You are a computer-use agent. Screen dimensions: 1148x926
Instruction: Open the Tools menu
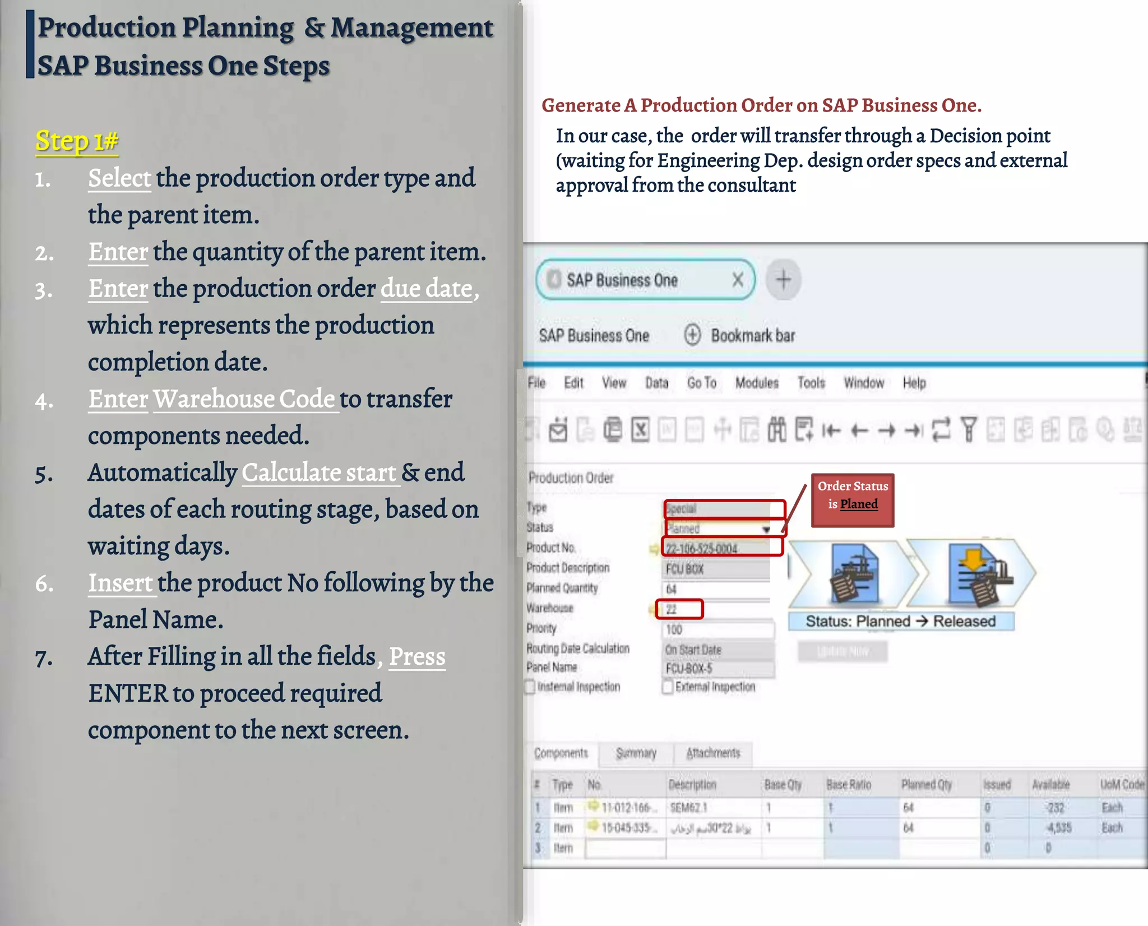point(811,383)
